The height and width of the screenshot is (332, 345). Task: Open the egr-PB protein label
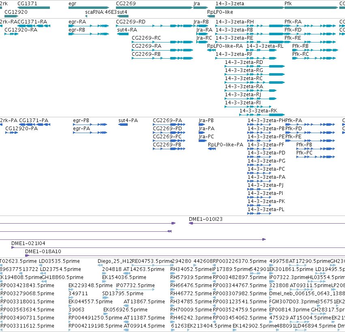(81, 120)
